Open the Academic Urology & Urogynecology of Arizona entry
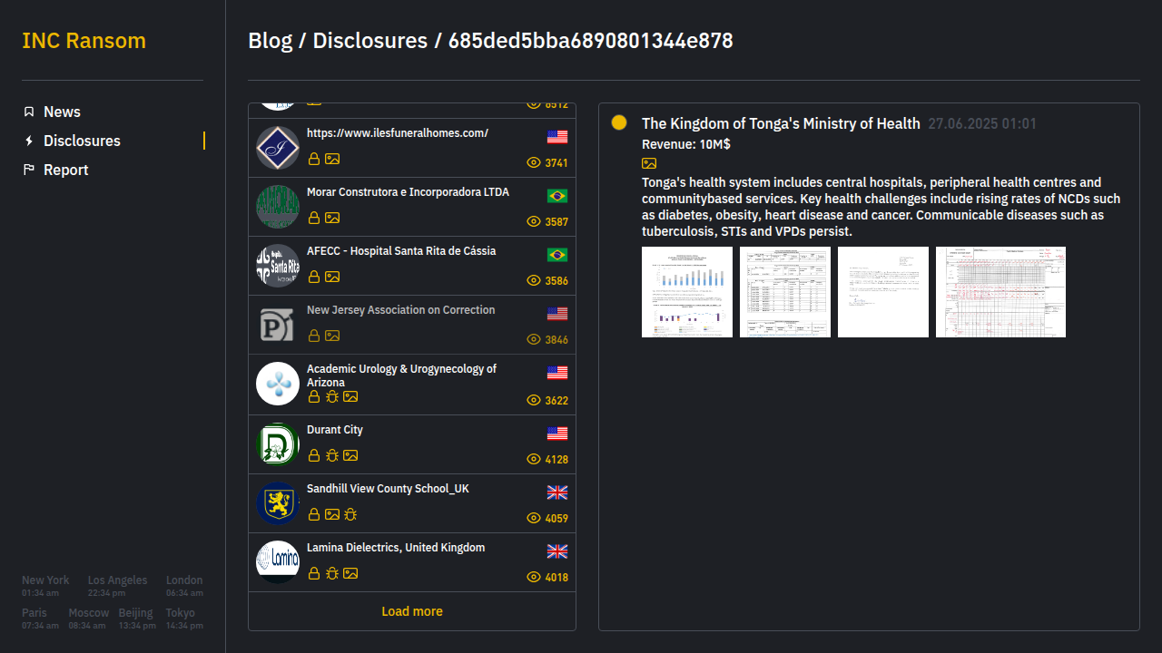This screenshot has height=653, width=1162. (401, 375)
